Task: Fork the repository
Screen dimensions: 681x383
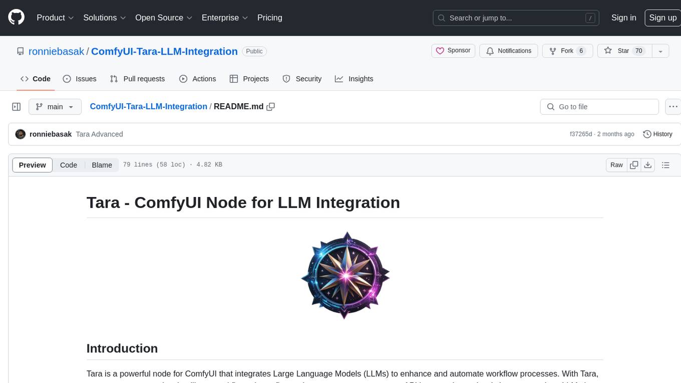Action: point(567,51)
